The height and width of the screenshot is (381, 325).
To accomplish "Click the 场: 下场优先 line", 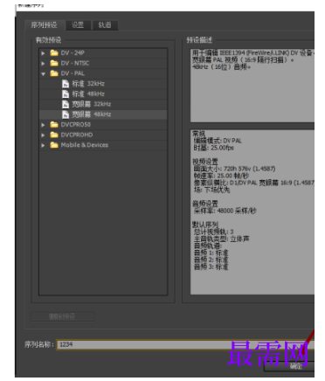I will pyautogui.click(x=211, y=190).
